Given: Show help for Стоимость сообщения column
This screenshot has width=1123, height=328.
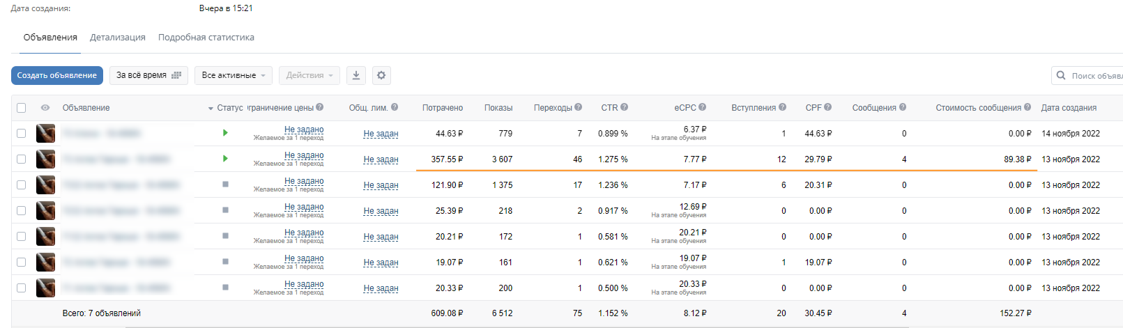Looking at the screenshot, I should click(1027, 107).
